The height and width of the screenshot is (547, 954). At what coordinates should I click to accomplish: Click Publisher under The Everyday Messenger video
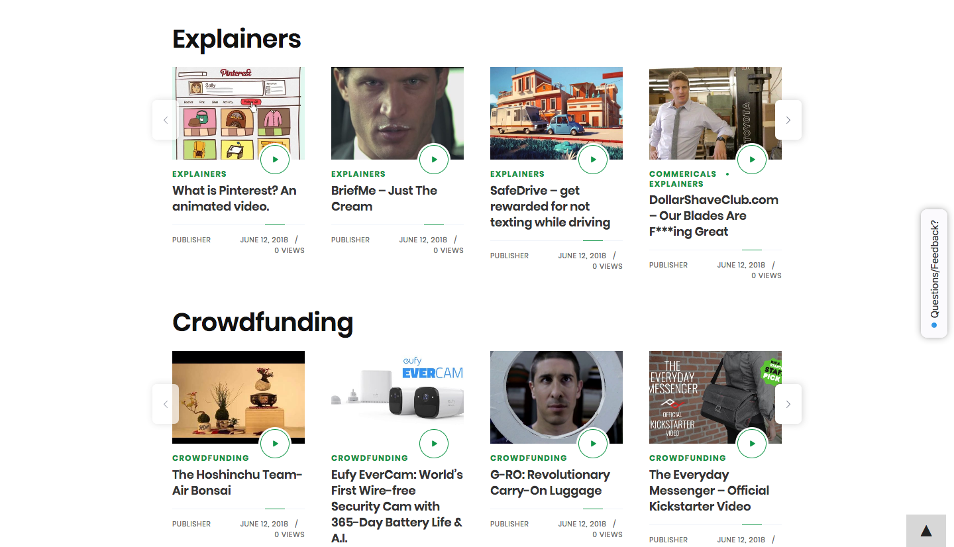pyautogui.click(x=668, y=540)
